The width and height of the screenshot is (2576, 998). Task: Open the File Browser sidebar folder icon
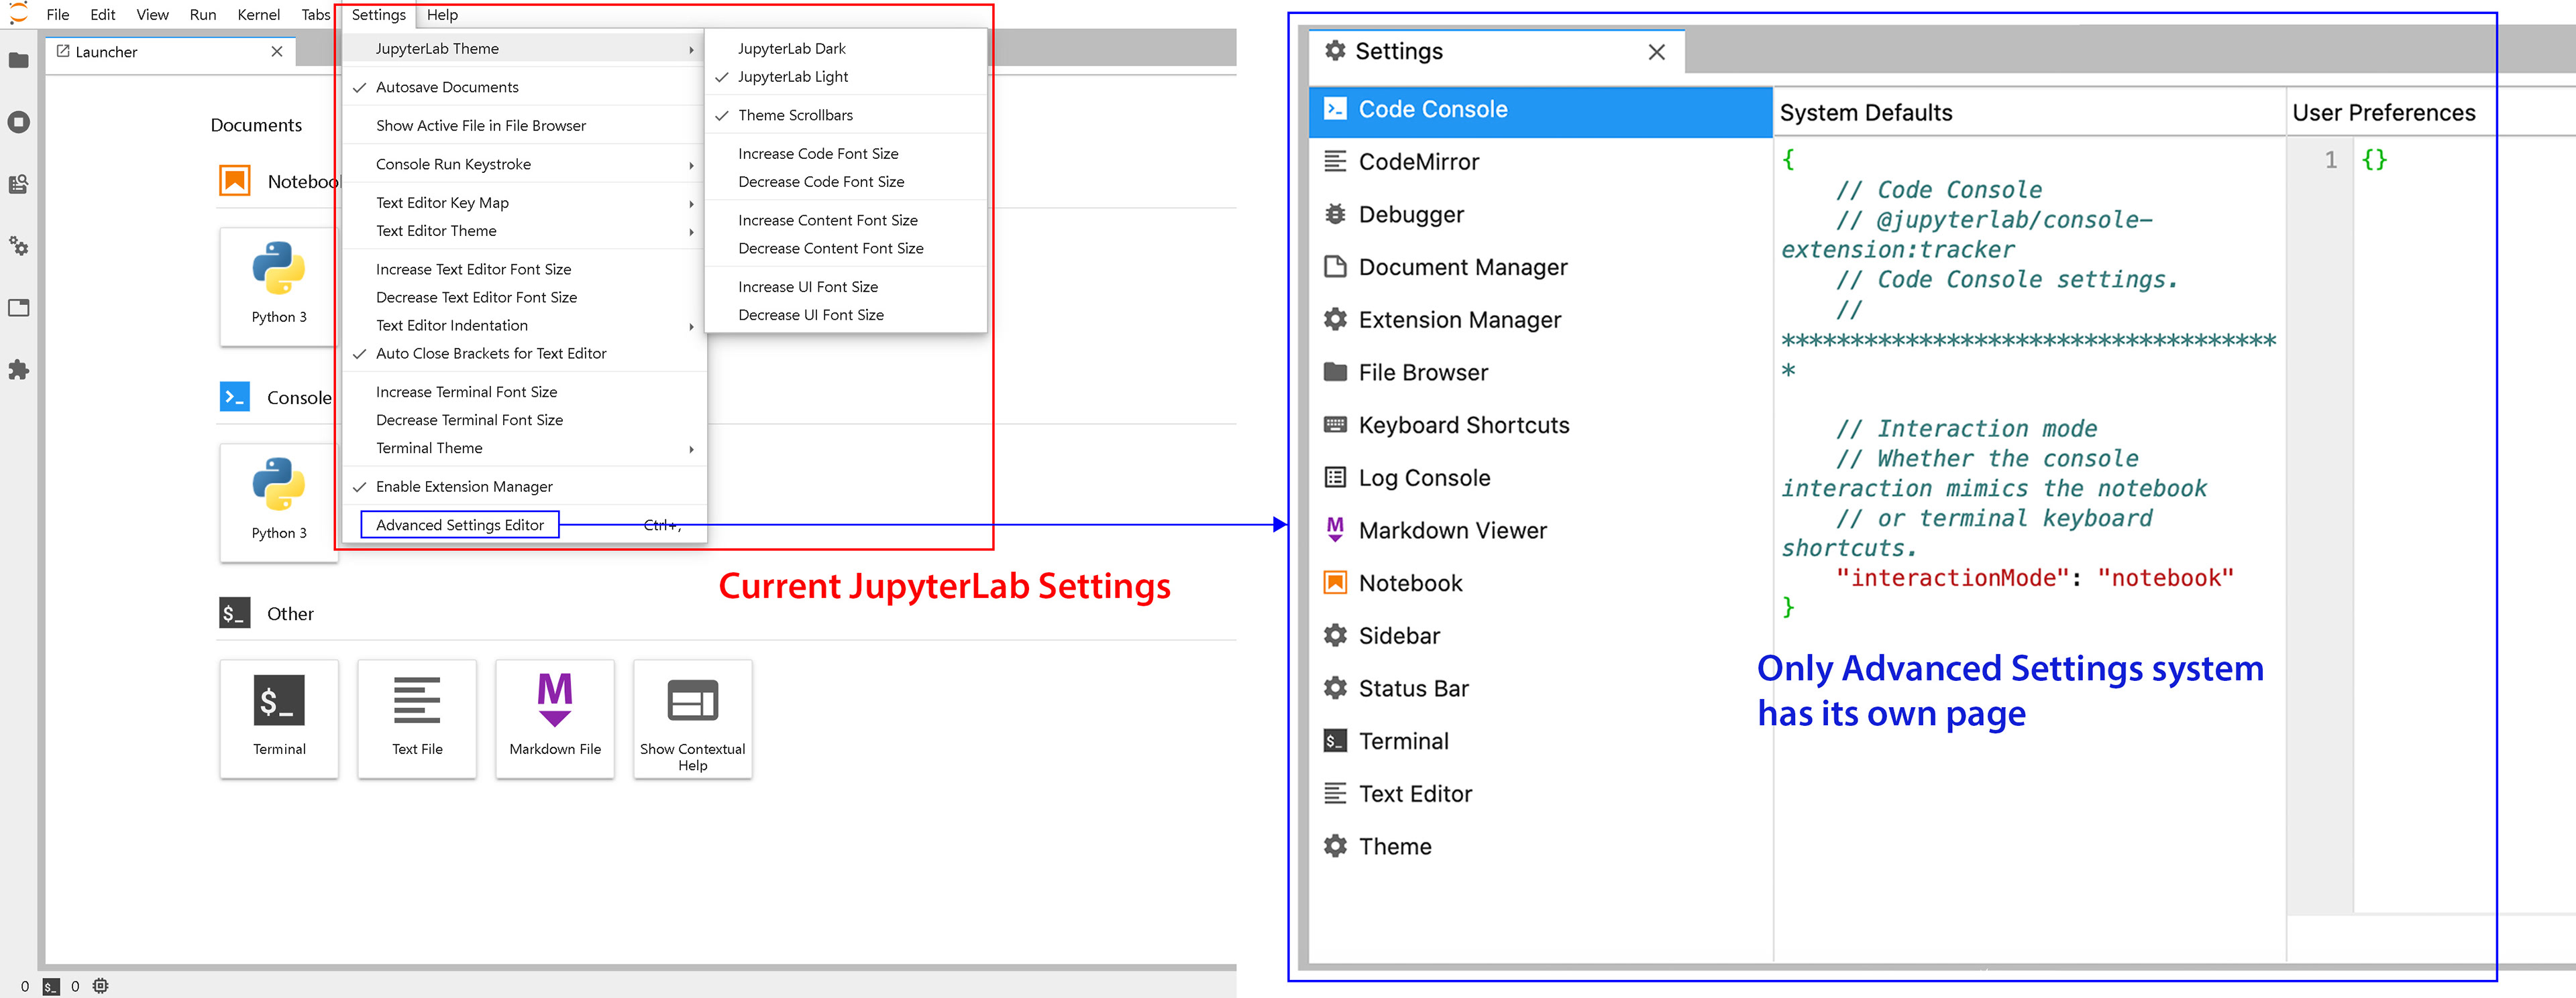(18, 61)
